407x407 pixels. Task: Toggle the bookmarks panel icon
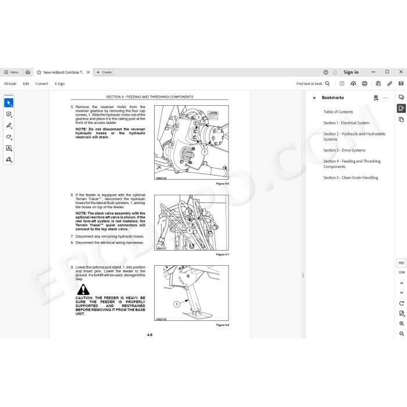click(401, 108)
